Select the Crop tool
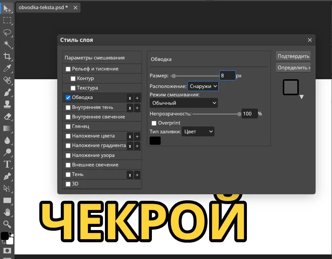Viewport: 332px width, 259px height. (7, 56)
